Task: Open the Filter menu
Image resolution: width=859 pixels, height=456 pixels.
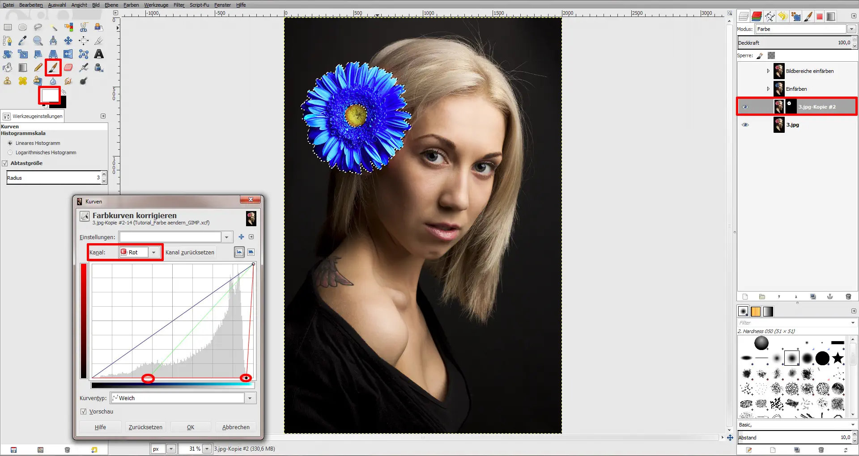Action: (x=179, y=5)
